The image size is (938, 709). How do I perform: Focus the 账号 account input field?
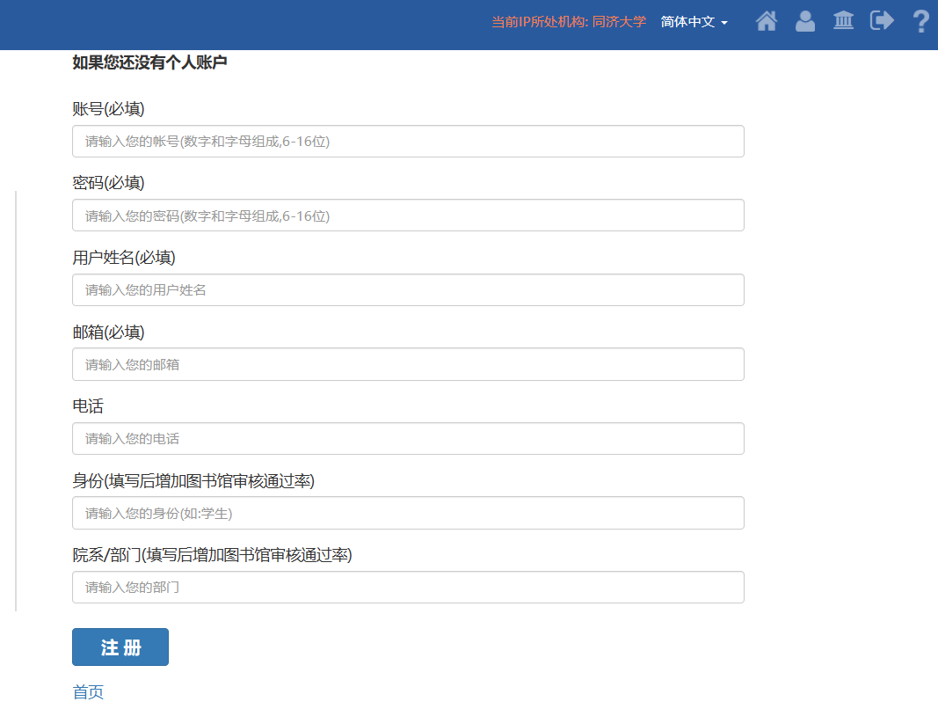pyautogui.click(x=408, y=142)
